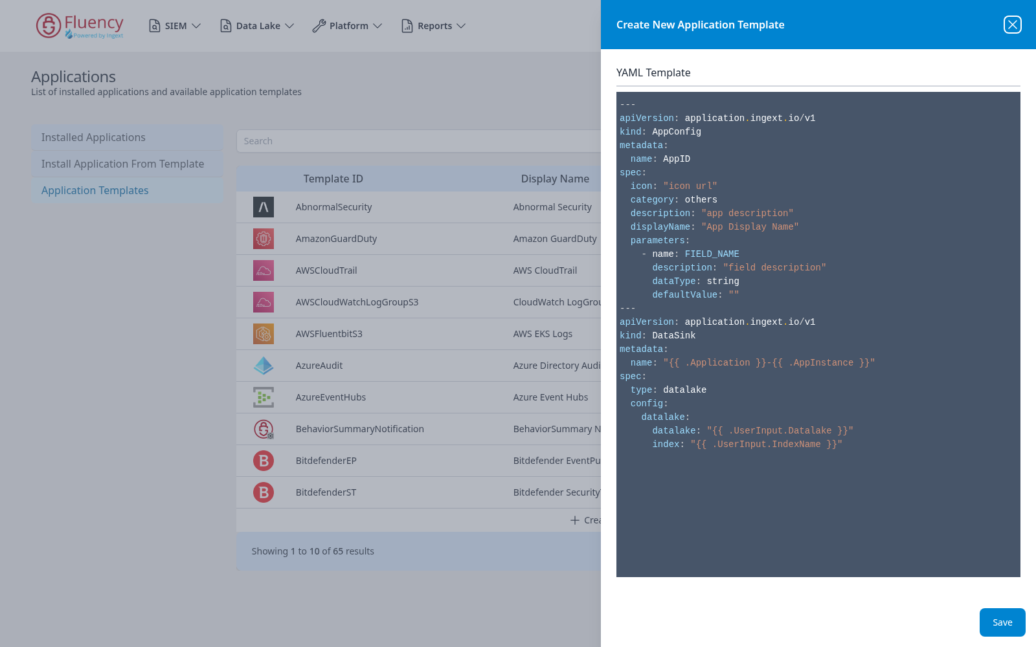Click the AzureEventHubs template ID
Image resolution: width=1036 pixels, height=647 pixels.
331,397
